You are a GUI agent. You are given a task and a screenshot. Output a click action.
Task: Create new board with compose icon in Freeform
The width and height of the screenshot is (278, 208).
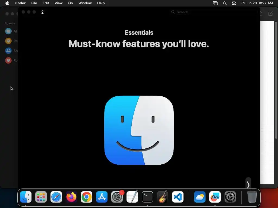[271, 14]
